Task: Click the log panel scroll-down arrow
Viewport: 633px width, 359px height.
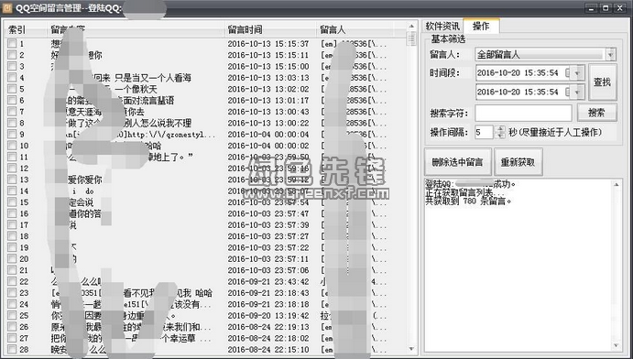Action: tap(616, 345)
